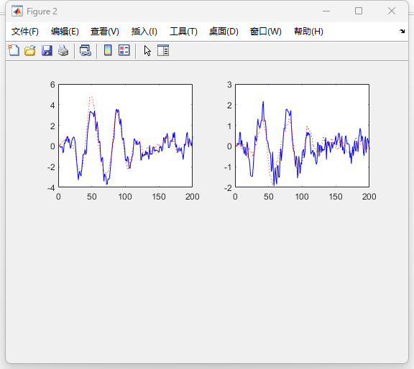
Task: Open the 工具(T) menu
Action: (x=183, y=32)
